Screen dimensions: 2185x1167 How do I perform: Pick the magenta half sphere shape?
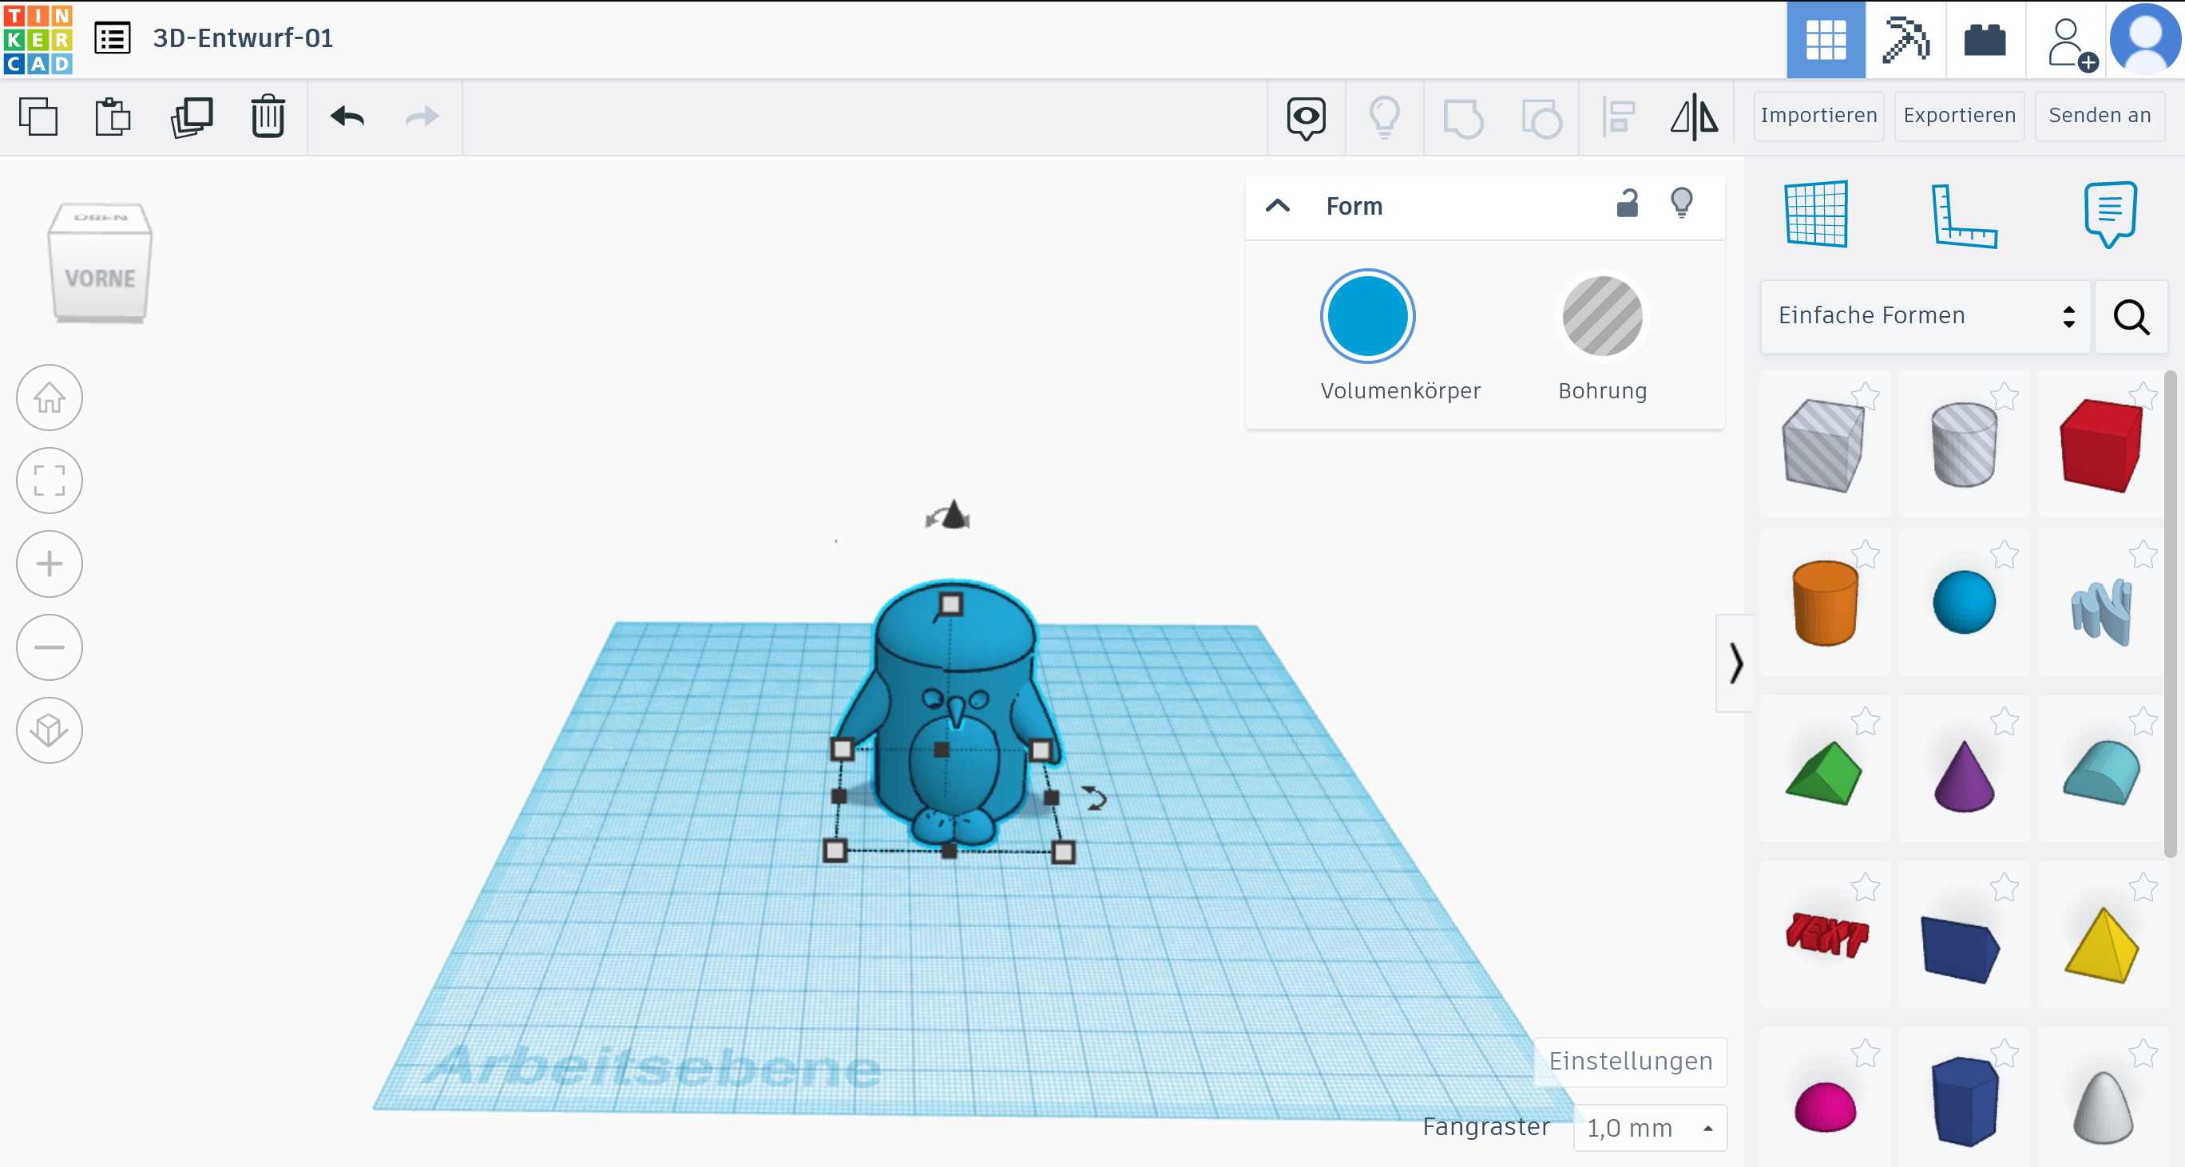[x=1825, y=1107]
